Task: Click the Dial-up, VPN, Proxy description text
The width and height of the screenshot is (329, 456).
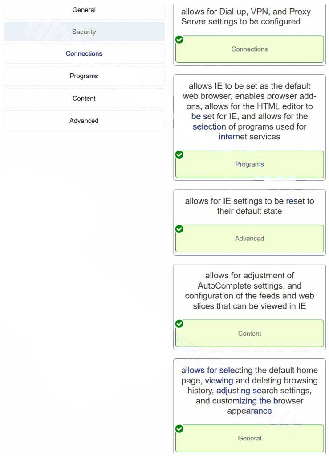Action: click(x=246, y=16)
